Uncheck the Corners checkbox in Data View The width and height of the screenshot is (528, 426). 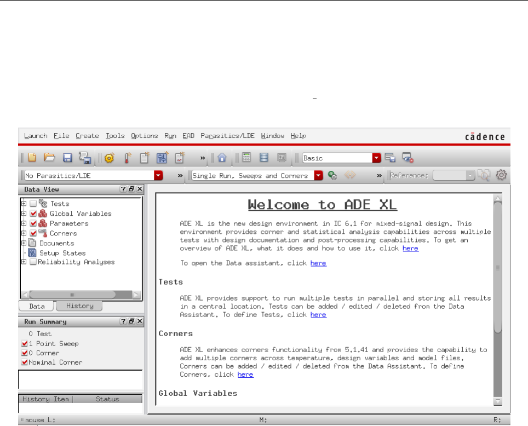point(33,233)
